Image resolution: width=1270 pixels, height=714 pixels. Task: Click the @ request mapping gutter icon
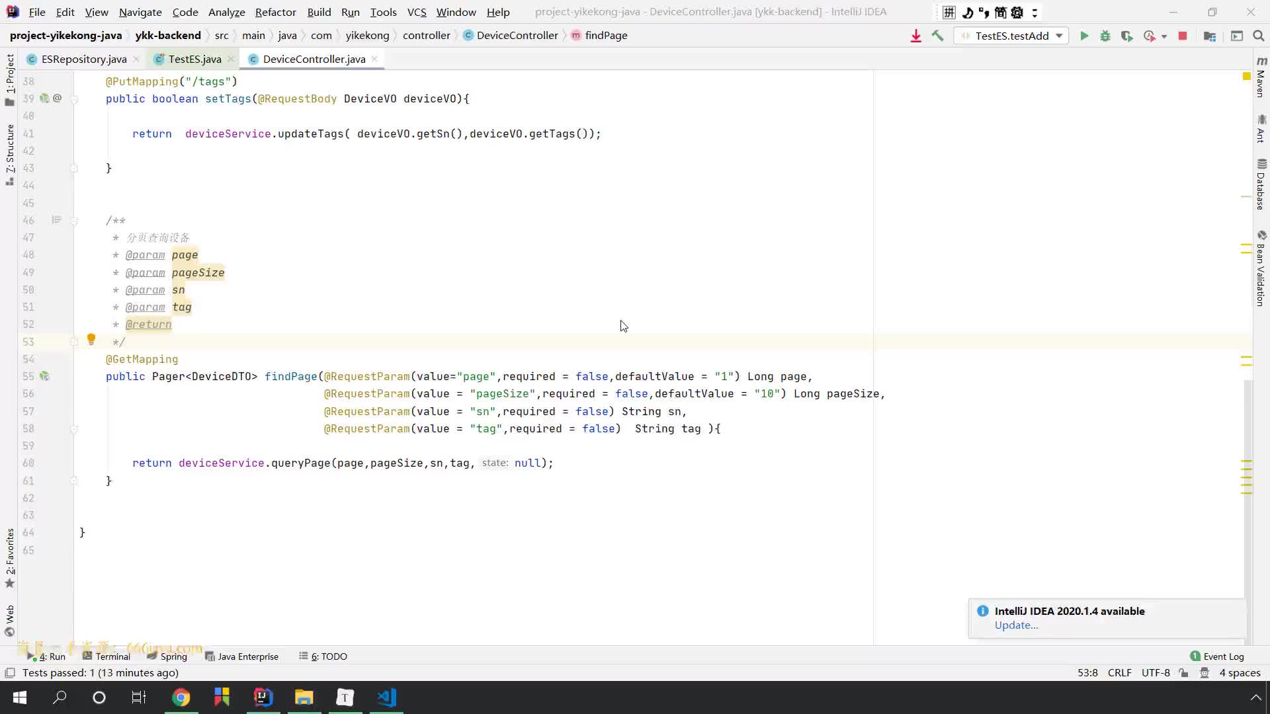[58, 99]
